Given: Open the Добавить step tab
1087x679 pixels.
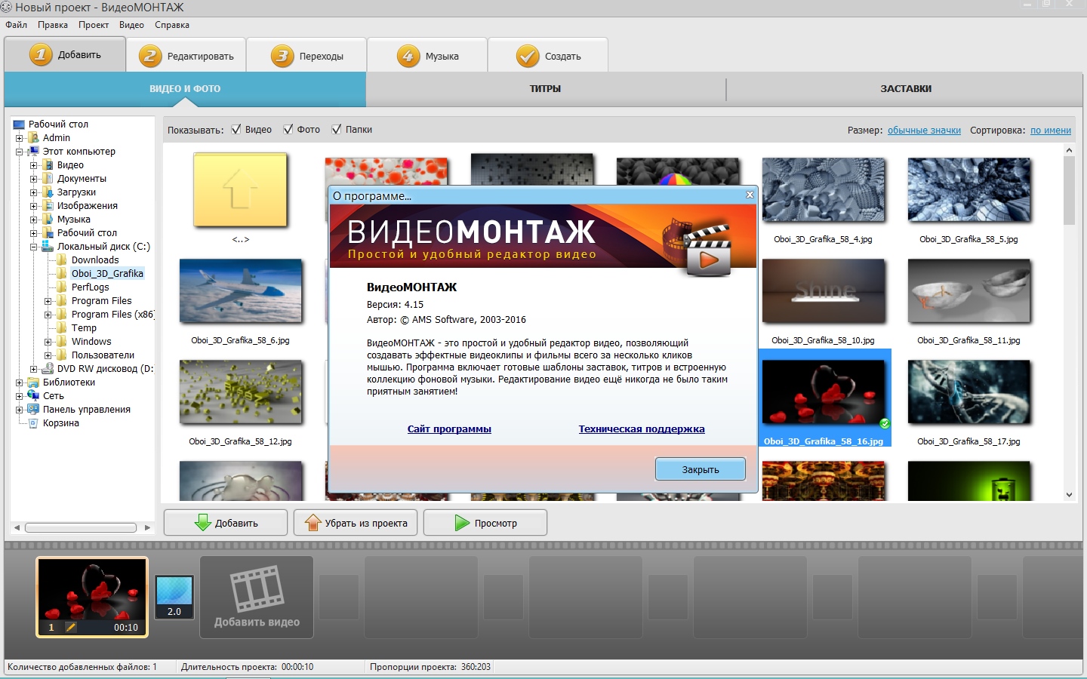Looking at the screenshot, I should pos(64,54).
